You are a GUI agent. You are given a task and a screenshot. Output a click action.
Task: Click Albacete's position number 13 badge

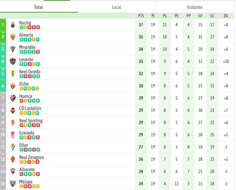(x=3, y=172)
